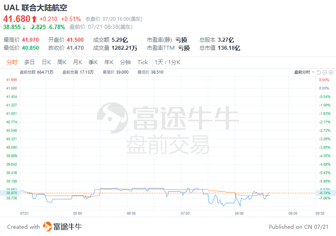This screenshot has height=236, width=336.
Task: Click the pre-market change -6.78%
Action: tap(56, 27)
